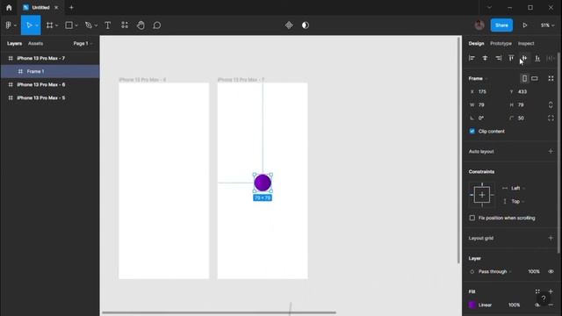Click the Share button

[501, 25]
